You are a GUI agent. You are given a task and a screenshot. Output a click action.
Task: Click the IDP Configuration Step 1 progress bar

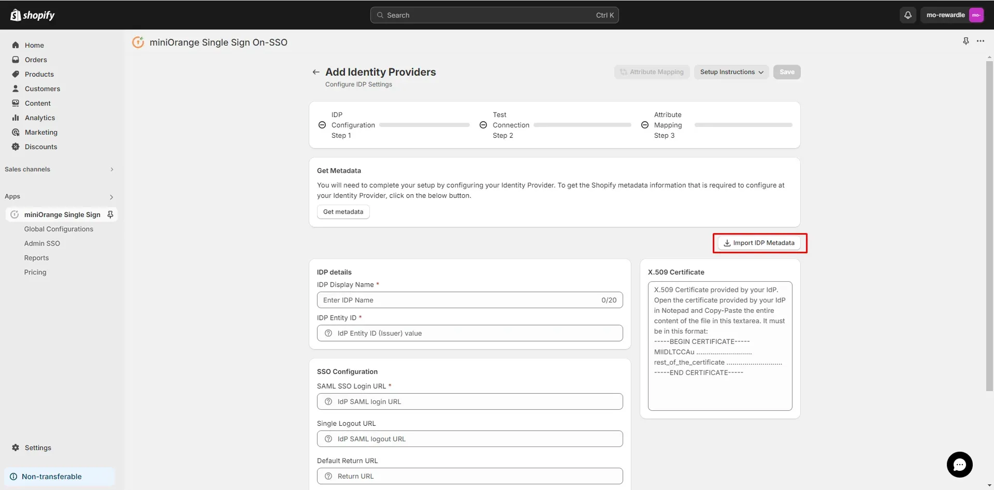click(x=424, y=125)
